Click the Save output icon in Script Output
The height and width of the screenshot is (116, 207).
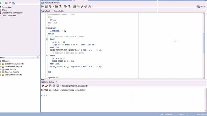coord(50,86)
